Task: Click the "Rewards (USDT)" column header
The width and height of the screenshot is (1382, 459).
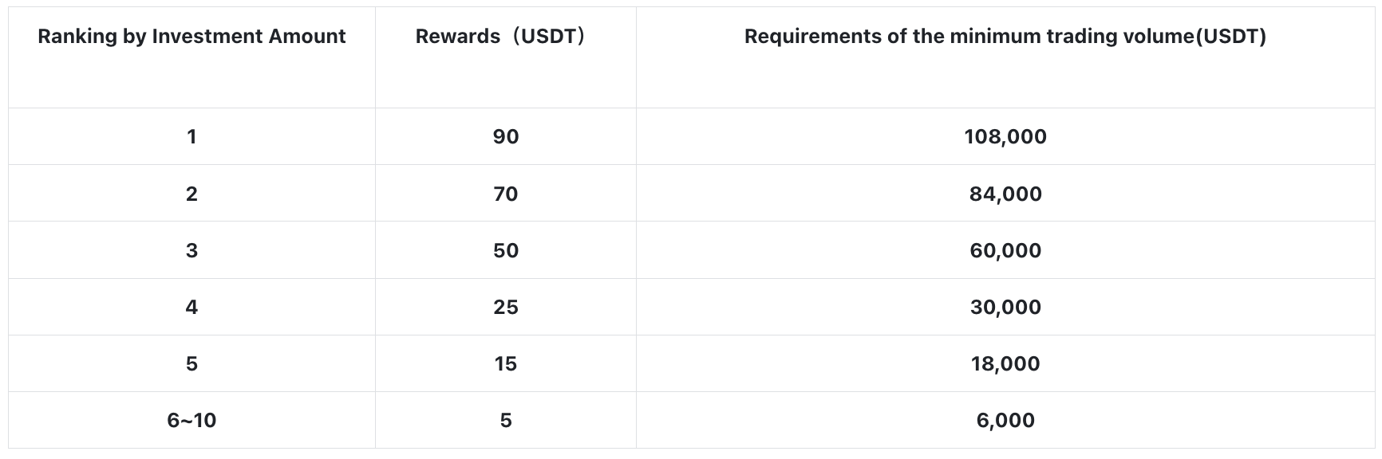Action: [501, 37]
